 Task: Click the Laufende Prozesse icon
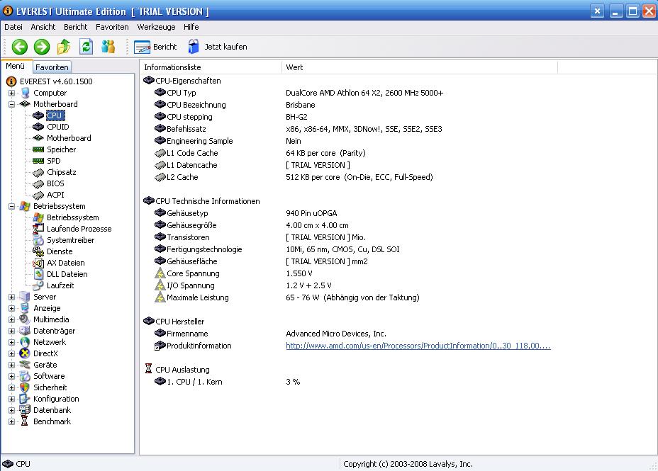[38, 229]
